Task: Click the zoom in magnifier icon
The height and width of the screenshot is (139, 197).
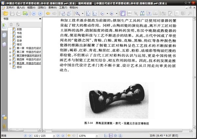Action: (x=77, y=13)
